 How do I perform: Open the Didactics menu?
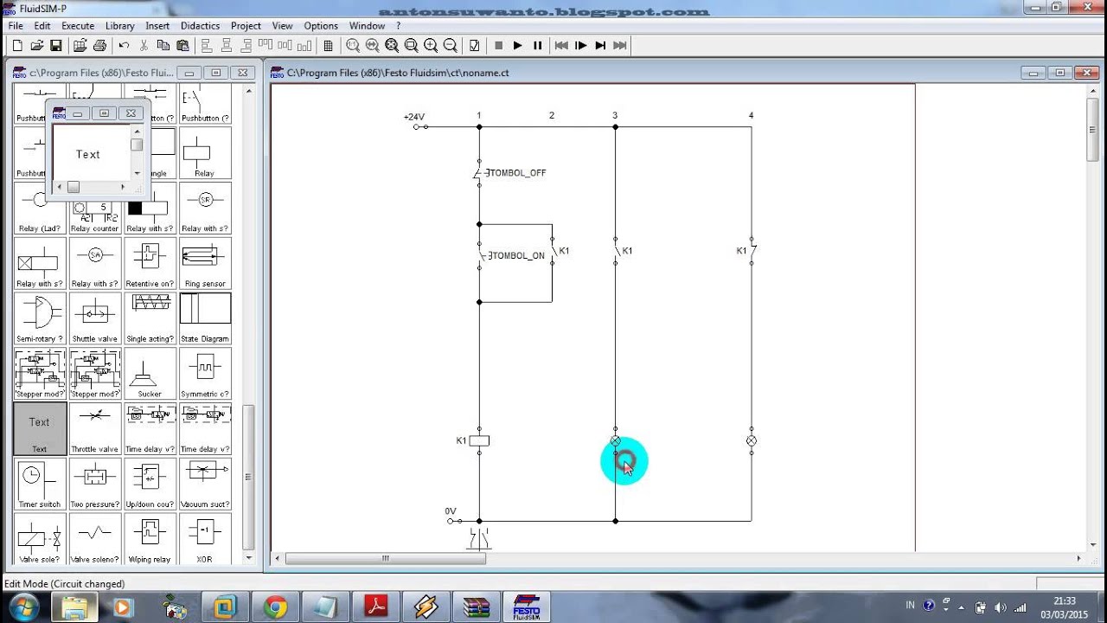tap(200, 26)
